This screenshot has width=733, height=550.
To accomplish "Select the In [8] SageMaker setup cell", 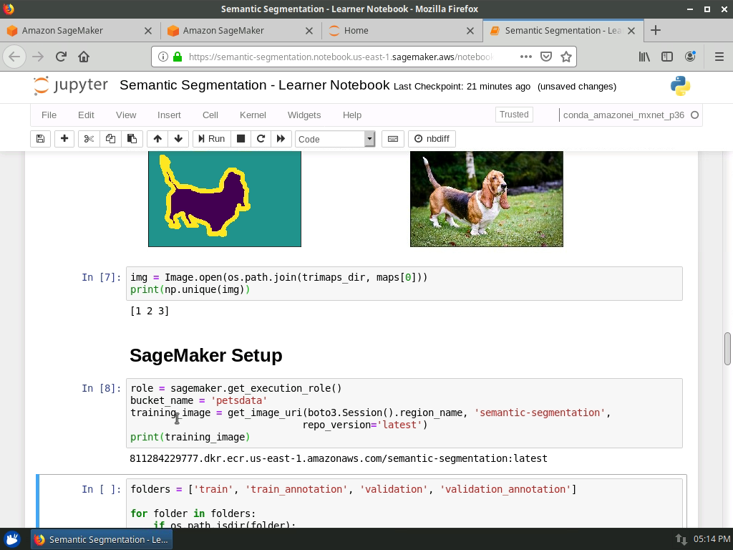I will [x=404, y=413].
